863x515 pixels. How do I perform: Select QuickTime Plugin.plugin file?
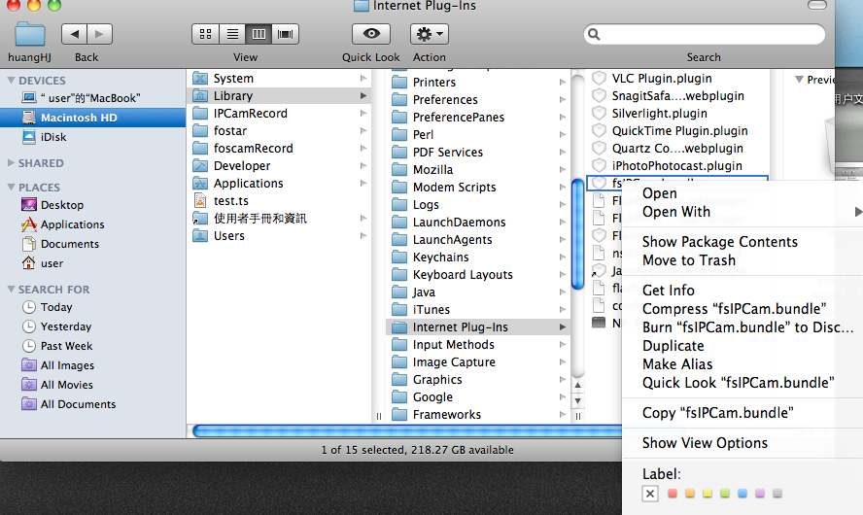coord(678,131)
